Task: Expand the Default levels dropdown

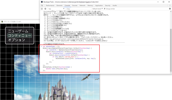Action: click(97, 9)
